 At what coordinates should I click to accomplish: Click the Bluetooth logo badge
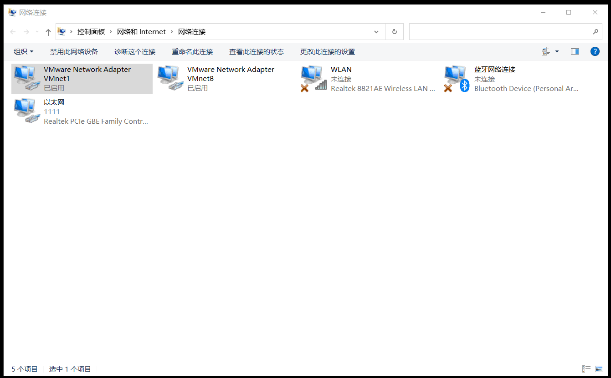(x=464, y=85)
